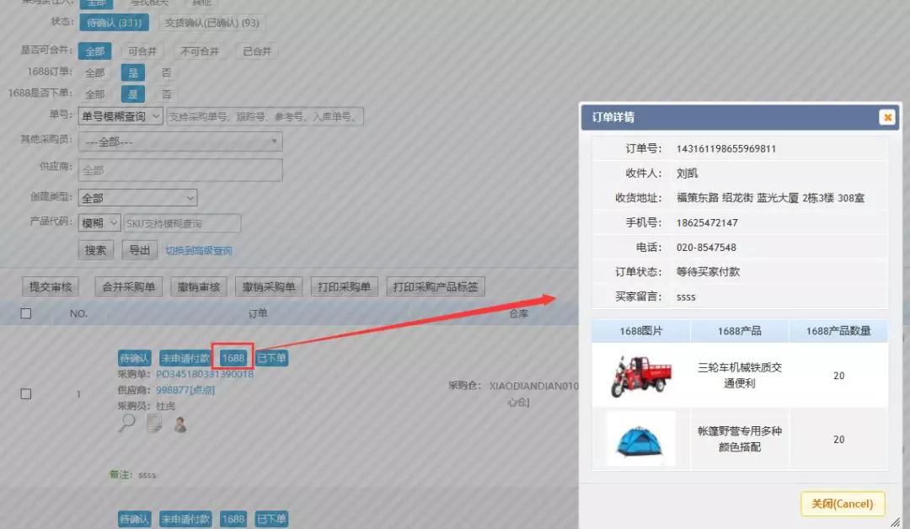Screen dimensions: 910x529
Task: Expand the 单号模糊查询 dropdown
Action: (121, 116)
